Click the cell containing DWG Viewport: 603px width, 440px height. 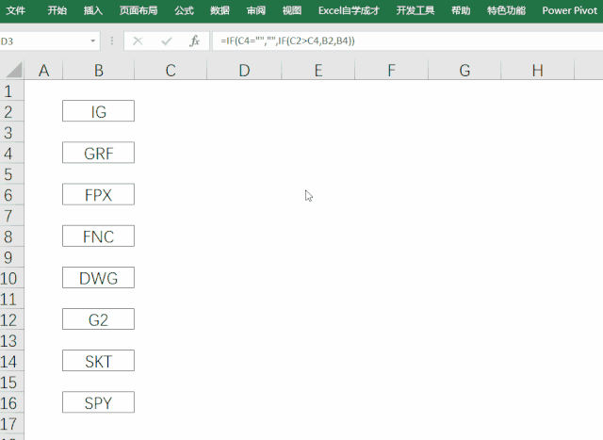point(98,277)
